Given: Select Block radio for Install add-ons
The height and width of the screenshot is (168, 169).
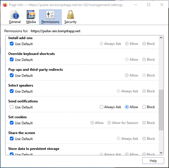Looking at the screenshot, I should (x=144, y=44).
